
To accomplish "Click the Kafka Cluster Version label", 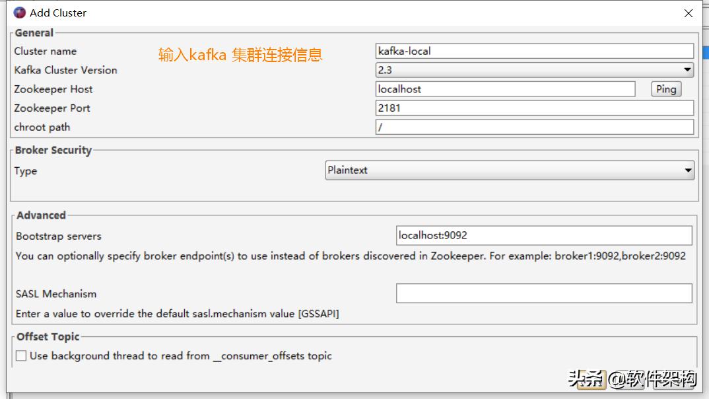I will pyautogui.click(x=65, y=70).
